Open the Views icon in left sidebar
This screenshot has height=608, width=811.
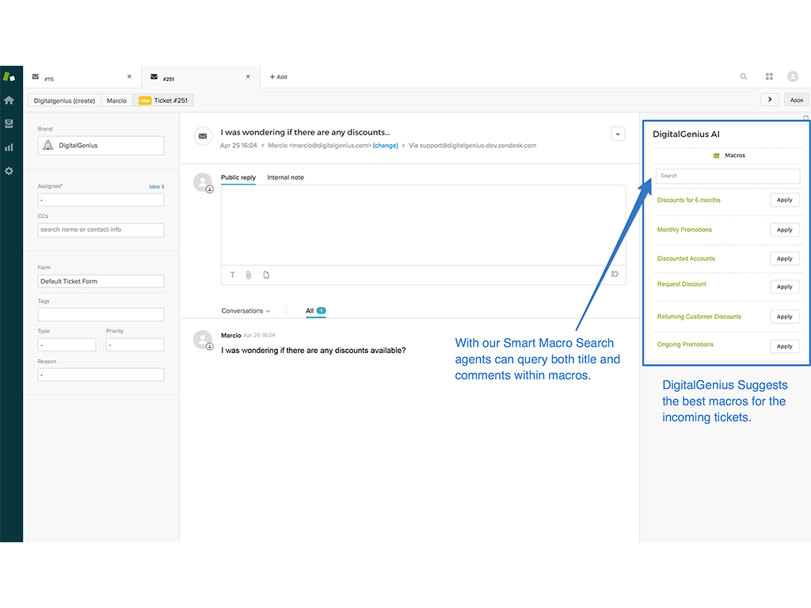[9, 123]
